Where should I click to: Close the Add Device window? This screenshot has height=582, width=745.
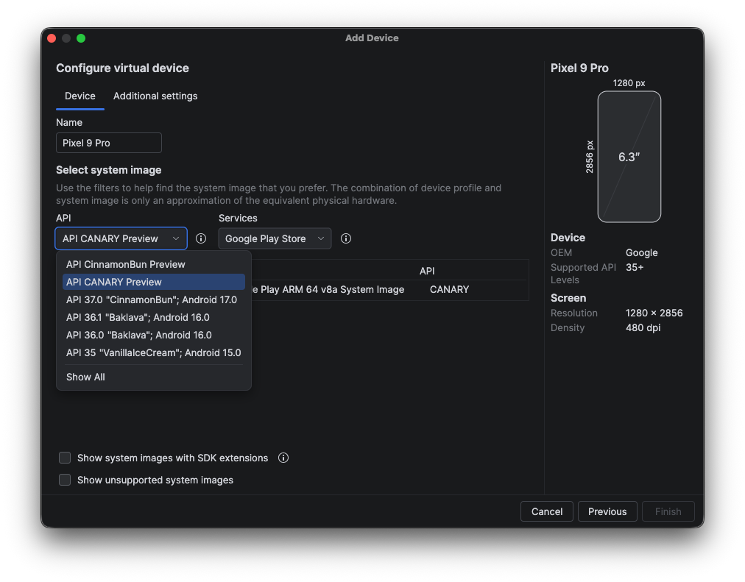(x=52, y=38)
